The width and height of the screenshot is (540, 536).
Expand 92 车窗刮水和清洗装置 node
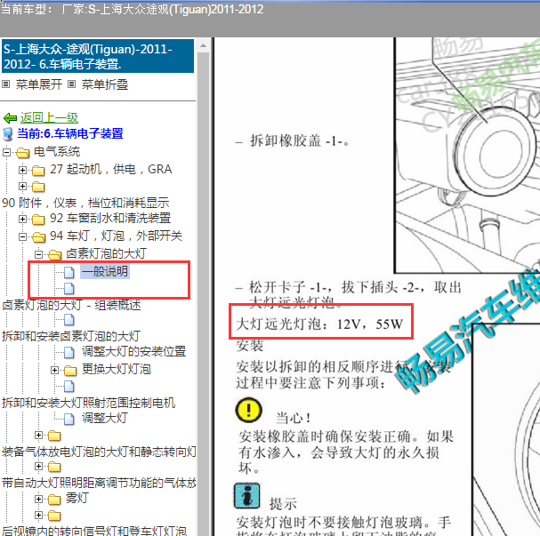(23, 219)
